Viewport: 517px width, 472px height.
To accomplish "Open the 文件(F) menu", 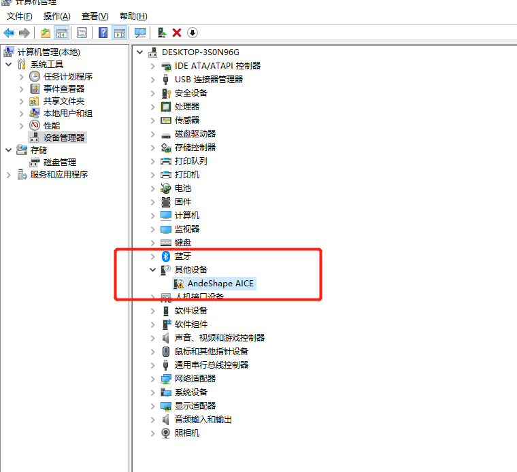I will 20,16.
